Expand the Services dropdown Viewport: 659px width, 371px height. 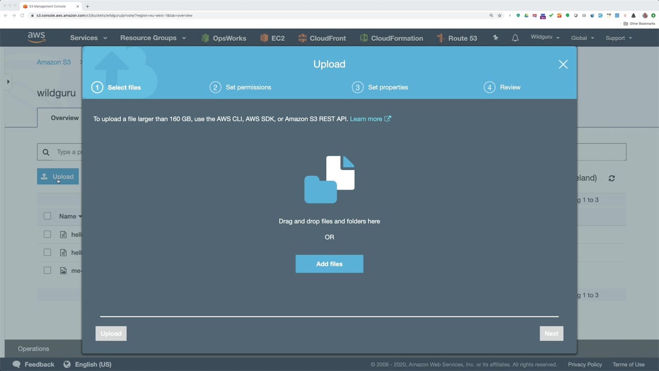[x=89, y=38]
